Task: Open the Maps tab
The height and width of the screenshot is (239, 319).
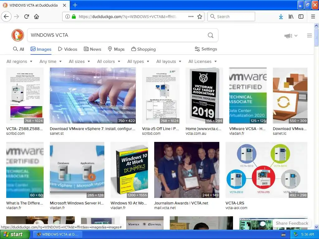Action: click(116, 49)
